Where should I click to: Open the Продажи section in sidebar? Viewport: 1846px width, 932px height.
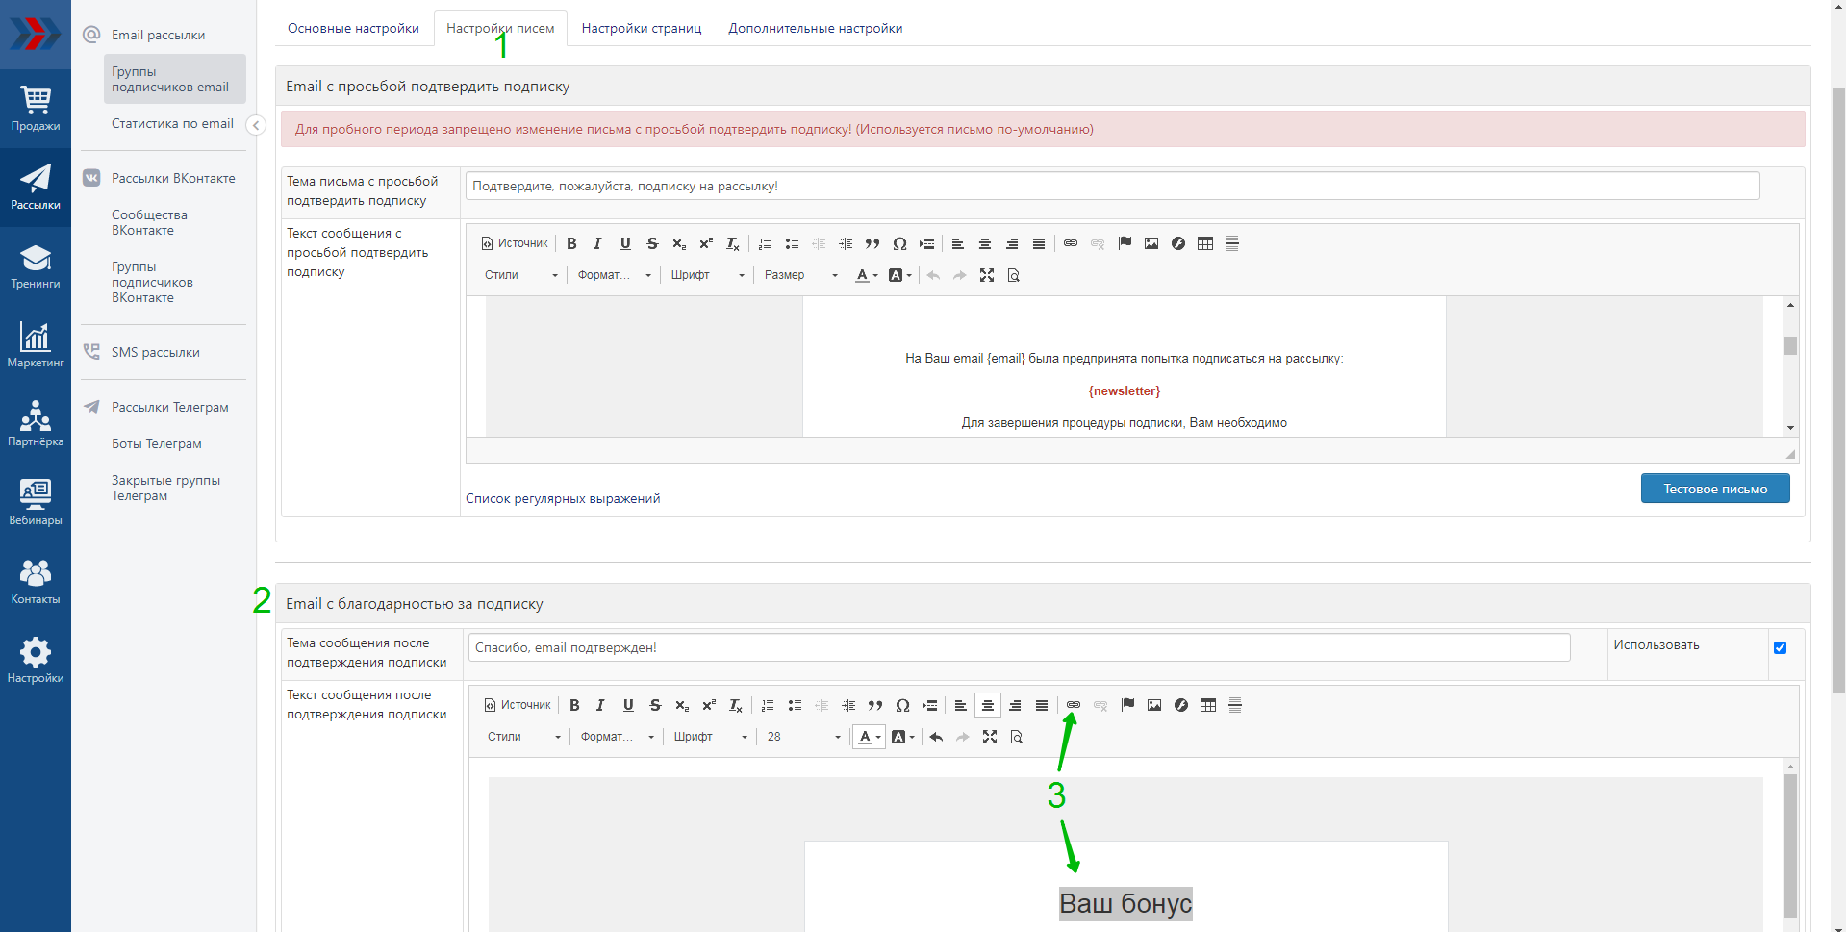click(36, 109)
